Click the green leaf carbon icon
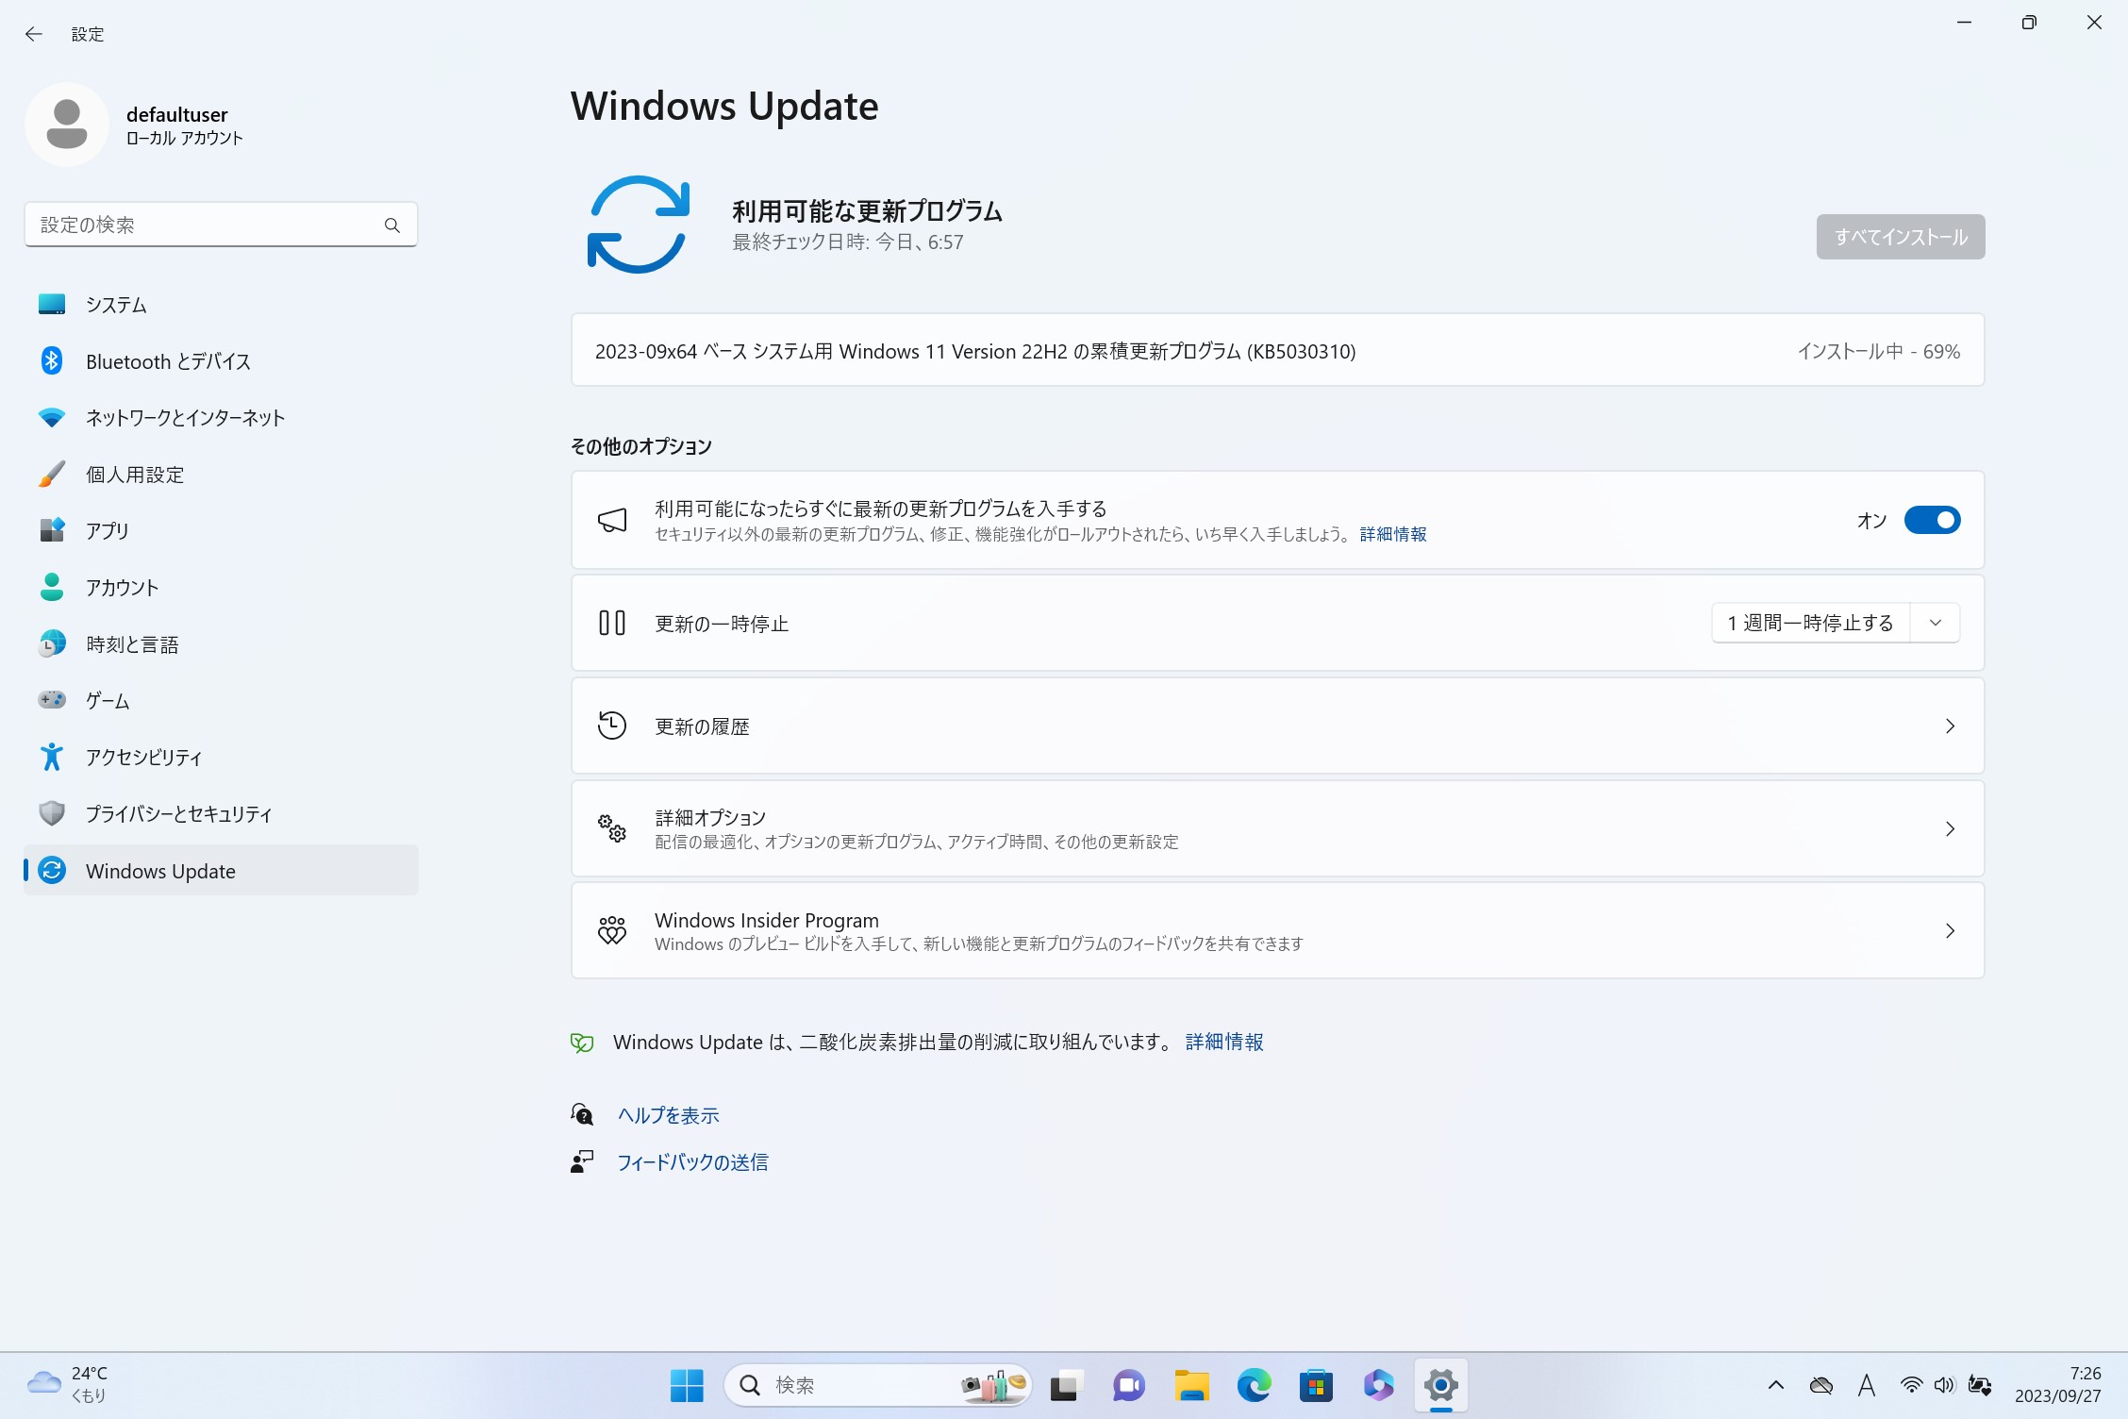 [582, 1043]
